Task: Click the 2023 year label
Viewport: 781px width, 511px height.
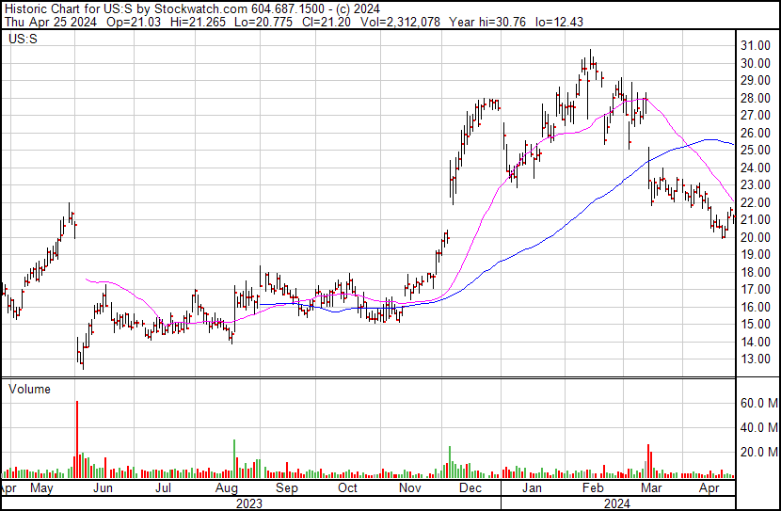Action: 248,503
